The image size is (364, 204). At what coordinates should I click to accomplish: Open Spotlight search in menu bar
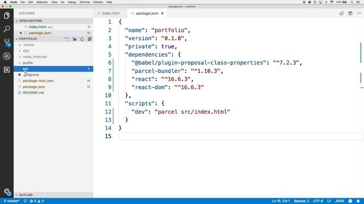[351, 2]
